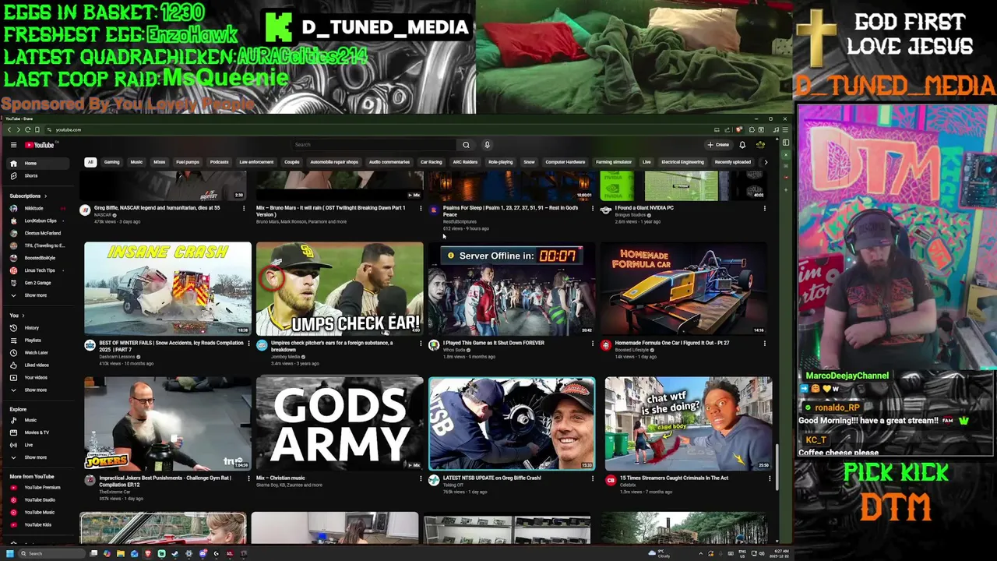Click the search magnifier button

[x=466, y=145]
